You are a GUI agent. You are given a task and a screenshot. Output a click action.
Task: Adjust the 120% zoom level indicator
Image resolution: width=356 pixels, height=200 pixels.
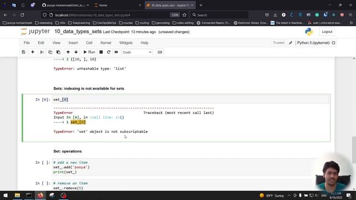point(175,15)
